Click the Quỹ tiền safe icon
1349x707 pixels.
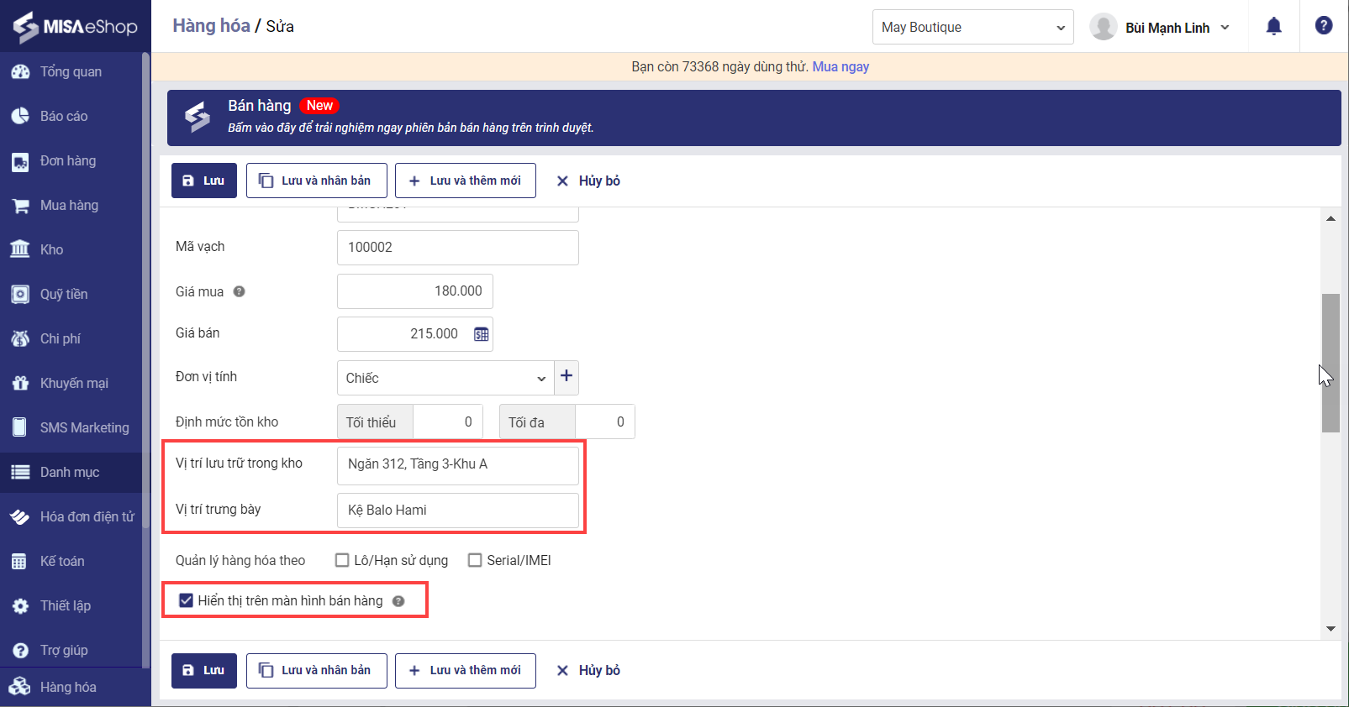(x=20, y=294)
